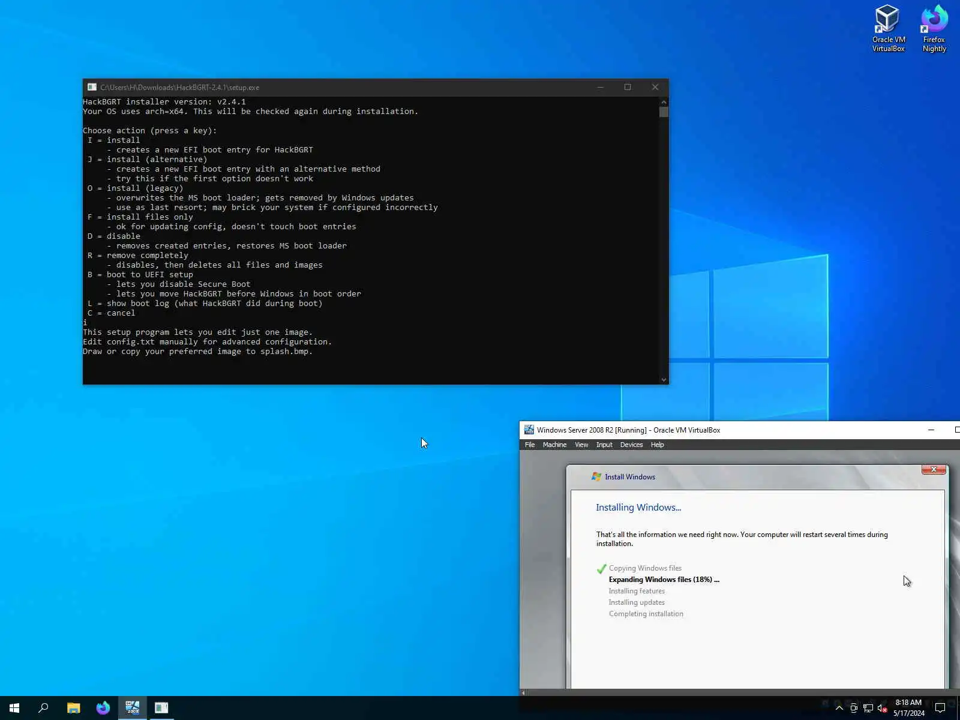Screen dimensions: 960x720
Task: Click the "Completing installation" step
Action: click(646, 614)
